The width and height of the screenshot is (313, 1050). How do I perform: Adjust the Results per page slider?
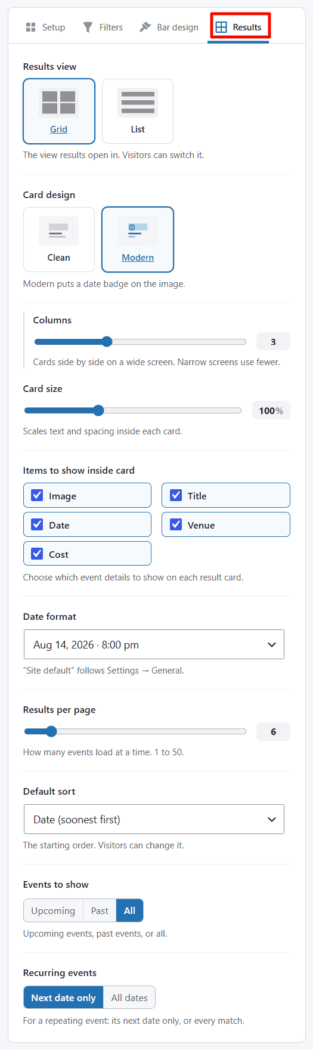(x=135, y=731)
